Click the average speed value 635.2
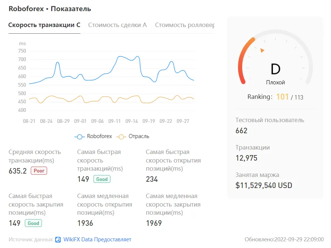The width and height of the screenshot is (331, 248). click(x=18, y=171)
